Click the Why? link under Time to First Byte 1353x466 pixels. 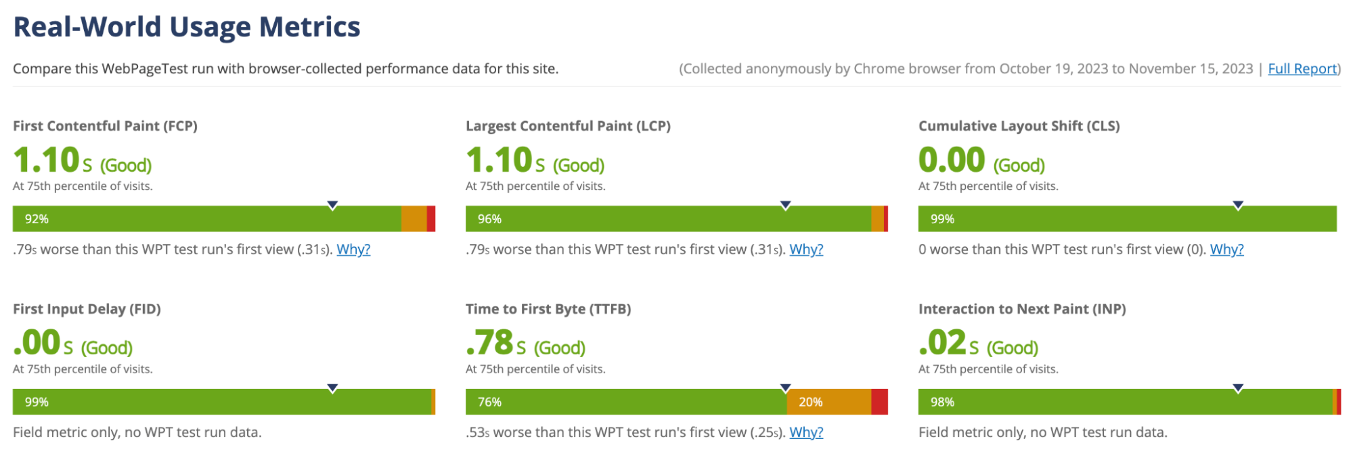point(807,432)
